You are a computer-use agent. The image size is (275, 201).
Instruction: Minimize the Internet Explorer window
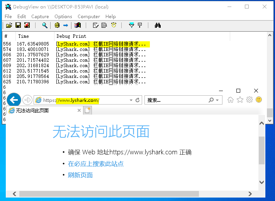pos(221,91)
